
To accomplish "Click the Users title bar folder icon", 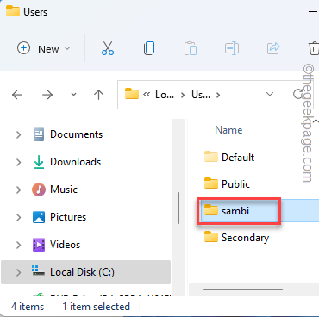I will coord(13,11).
